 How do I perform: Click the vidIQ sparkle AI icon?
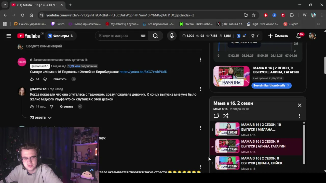pyautogui.click(x=258, y=36)
